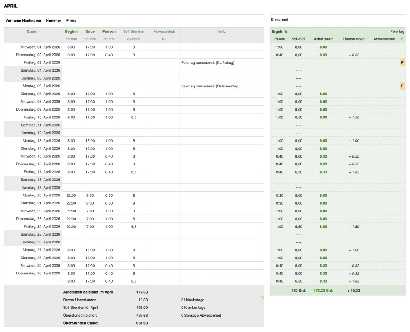Viewport: 410px width, 332px height.
Task: Select the Pausen cell 0:30 for Montag, 20. April
Action: [x=108, y=195]
